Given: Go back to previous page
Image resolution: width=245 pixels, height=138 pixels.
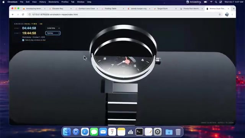Looking at the screenshot, I should tap(13, 15).
